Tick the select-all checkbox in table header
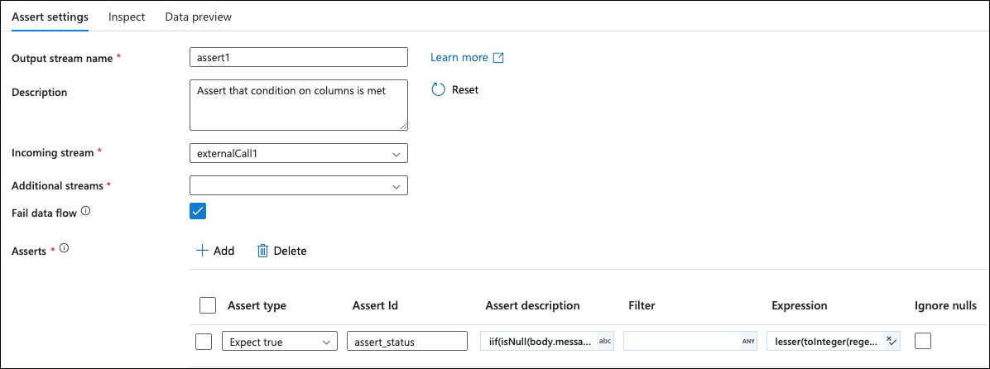Screen dimensions: 990x369 [209, 305]
